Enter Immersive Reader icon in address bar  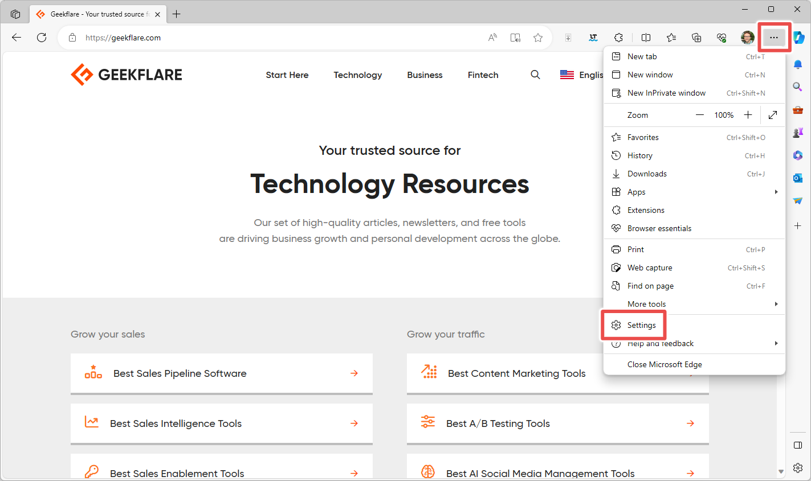515,38
